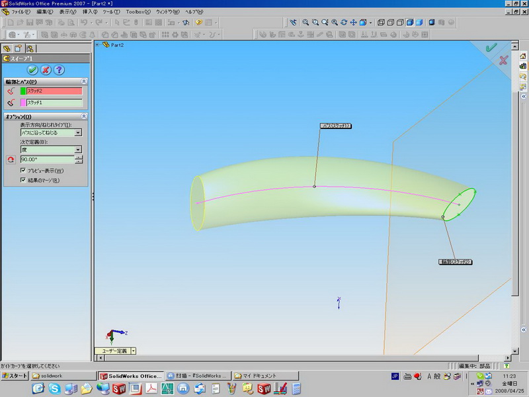Screen dimensions: 529x397
Task: Switch to SolidWorks Office taskbar button
Action: (x=131, y=376)
